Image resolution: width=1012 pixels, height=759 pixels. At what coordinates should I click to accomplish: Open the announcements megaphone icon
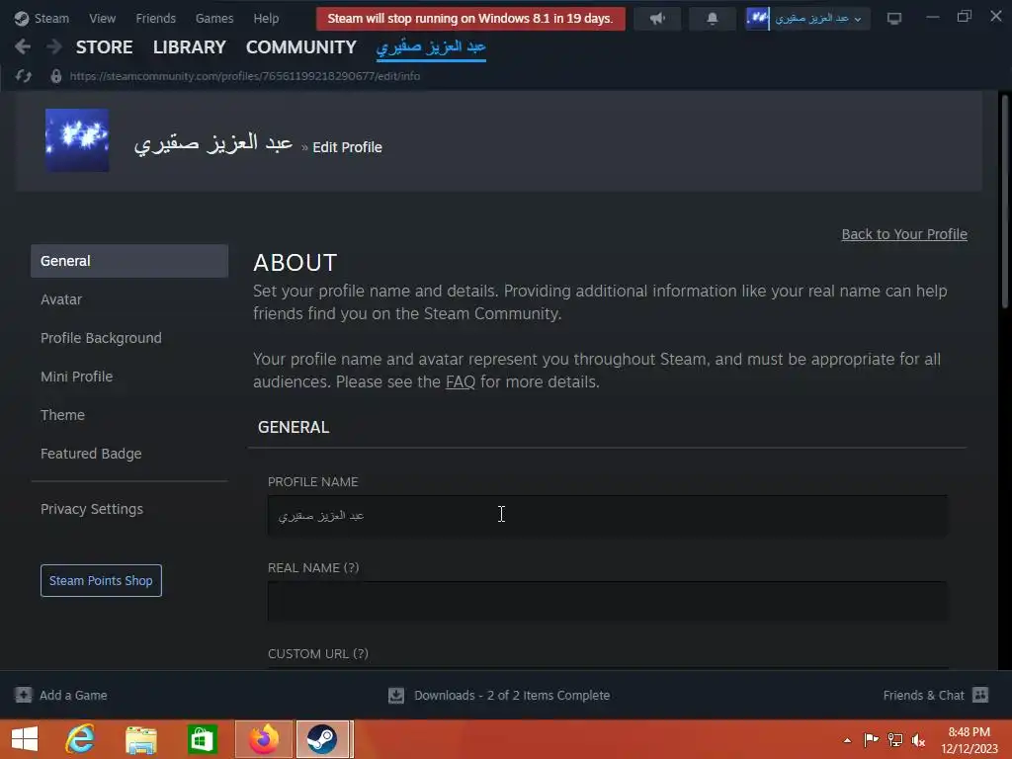657,19
